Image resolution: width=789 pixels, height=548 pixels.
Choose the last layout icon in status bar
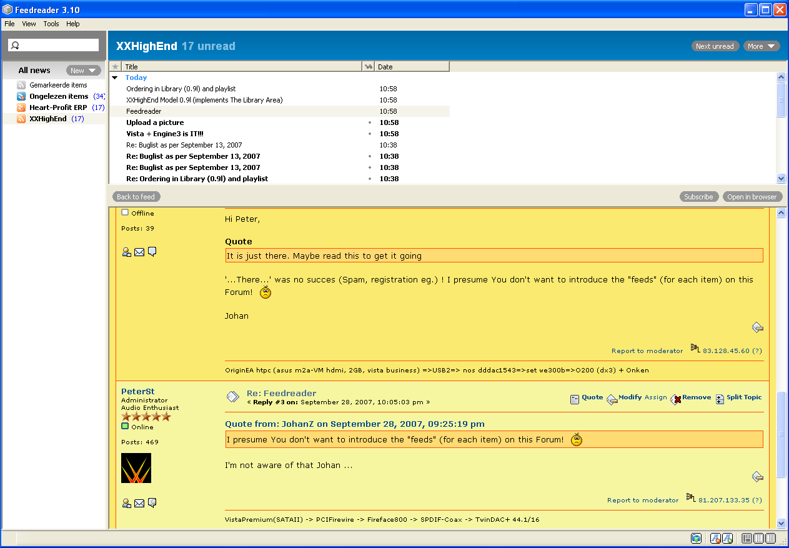771,539
